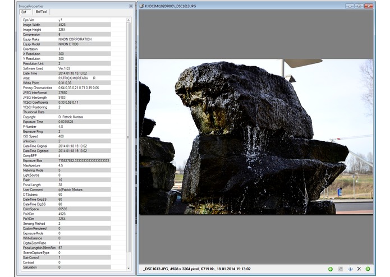Select the LightSource row
390x277 pixels.
(66, 175)
